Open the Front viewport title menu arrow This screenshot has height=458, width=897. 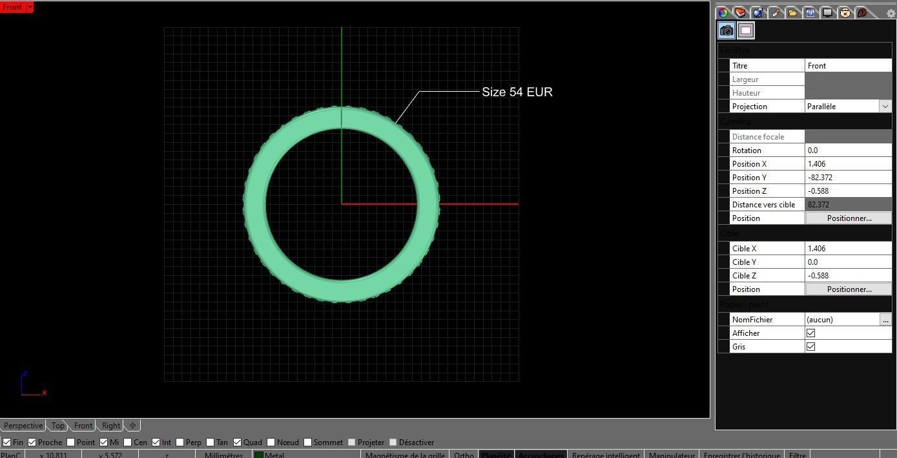click(30, 6)
